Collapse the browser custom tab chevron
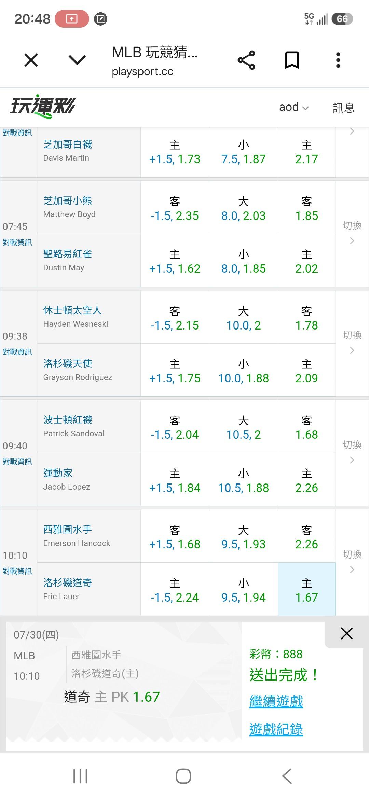The height and width of the screenshot is (799, 369). (x=77, y=60)
